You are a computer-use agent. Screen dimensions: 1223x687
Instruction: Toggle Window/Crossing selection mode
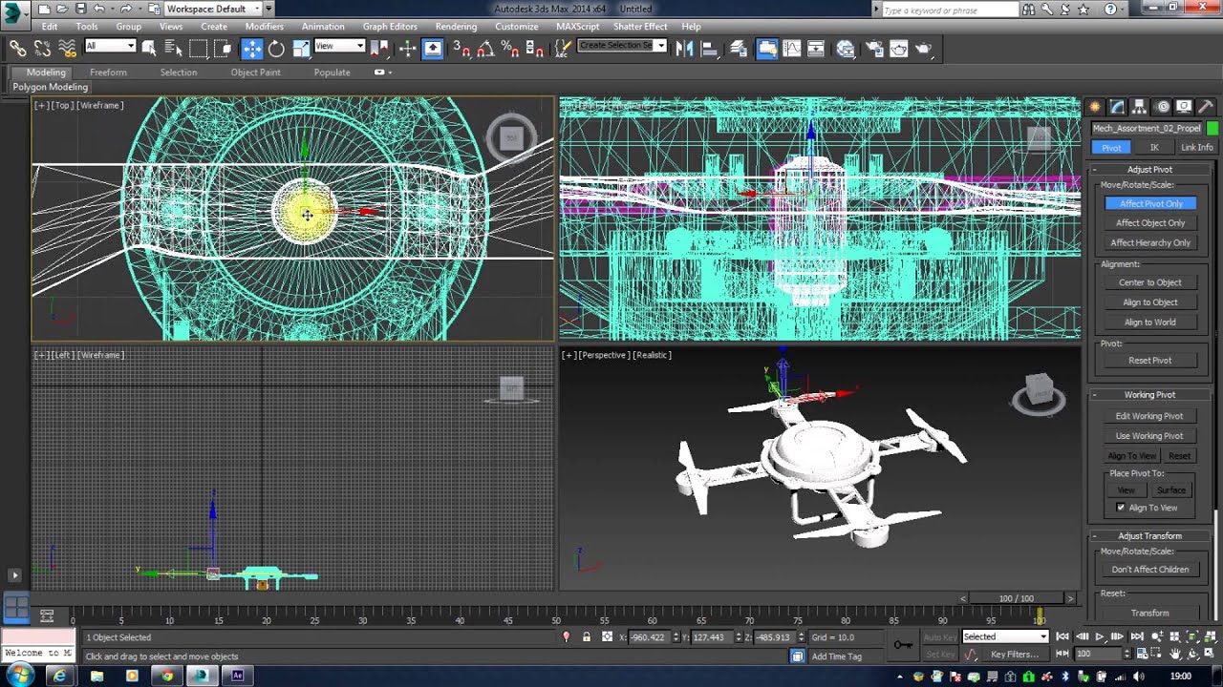223,48
